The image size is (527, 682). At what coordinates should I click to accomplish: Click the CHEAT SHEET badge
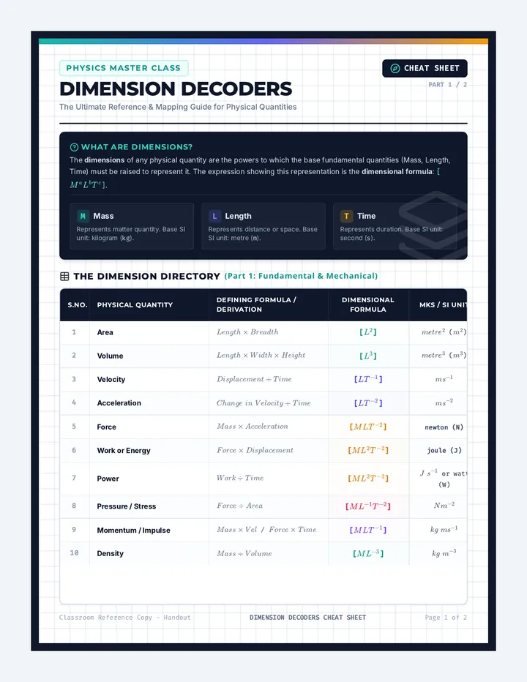click(425, 68)
